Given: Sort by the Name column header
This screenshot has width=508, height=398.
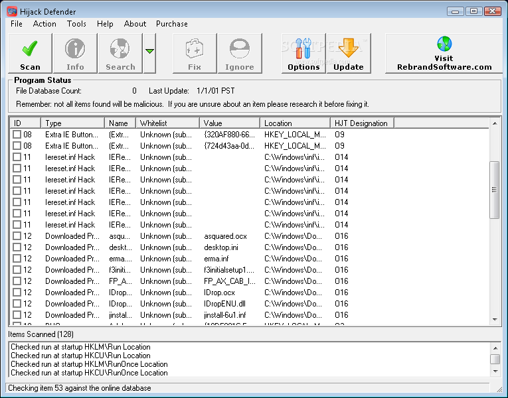Looking at the screenshot, I should 120,123.
